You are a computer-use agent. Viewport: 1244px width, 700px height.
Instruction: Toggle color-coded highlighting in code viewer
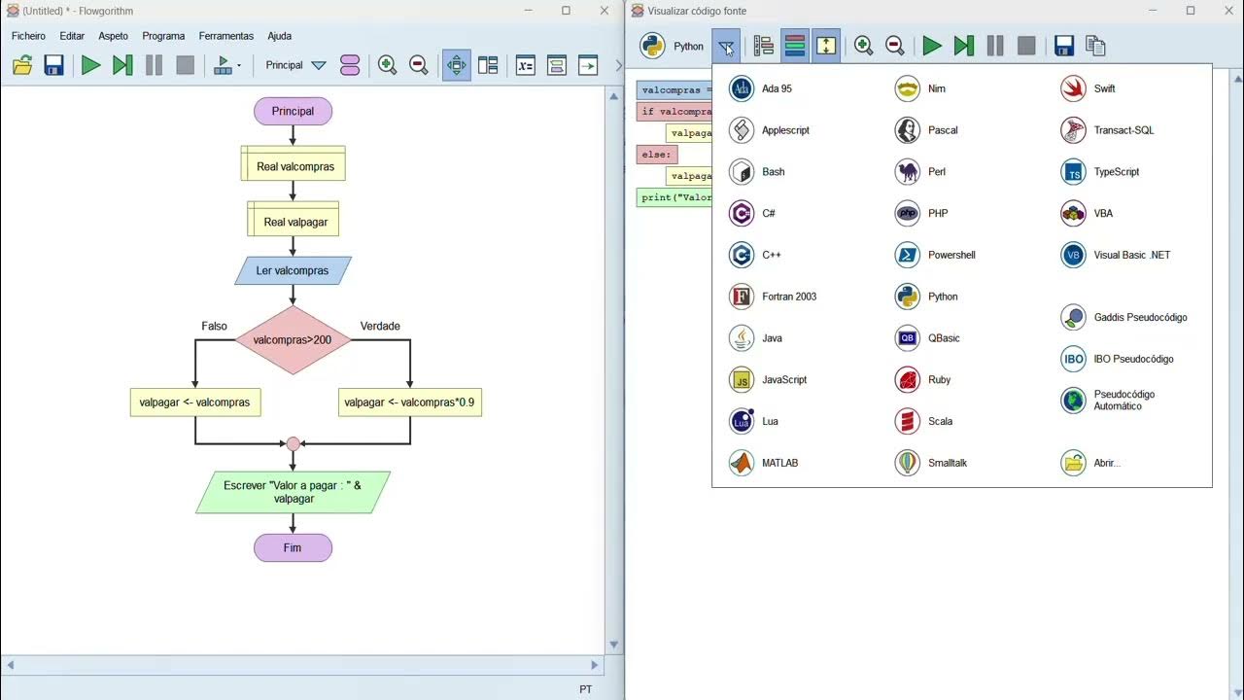coord(795,46)
